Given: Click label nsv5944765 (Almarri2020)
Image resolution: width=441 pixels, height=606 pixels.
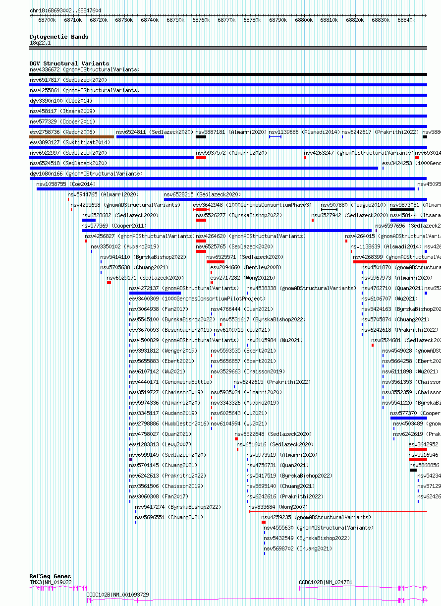Looking at the screenshot, I should coord(104,194).
